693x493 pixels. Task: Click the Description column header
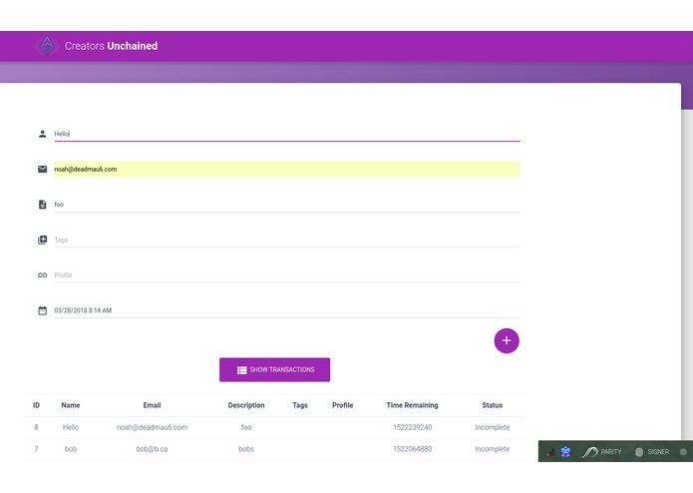click(246, 405)
